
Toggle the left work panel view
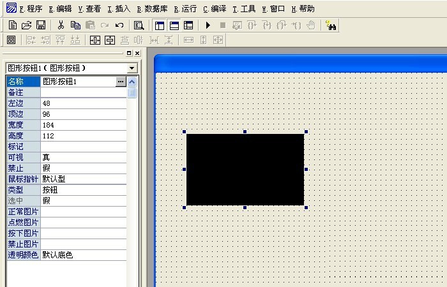coord(160,26)
